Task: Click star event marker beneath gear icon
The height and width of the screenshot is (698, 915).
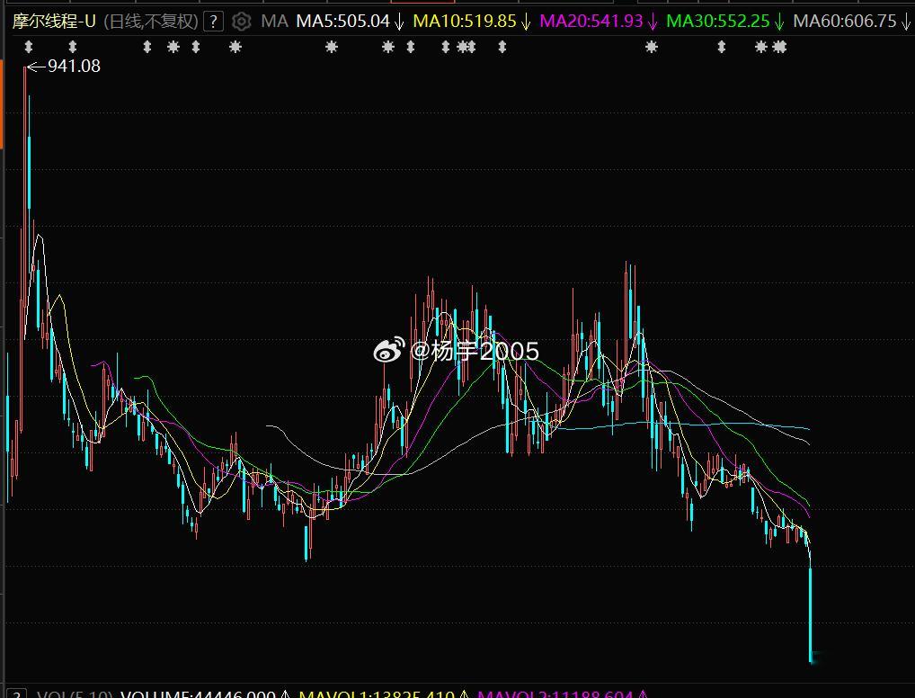Action: [235, 47]
